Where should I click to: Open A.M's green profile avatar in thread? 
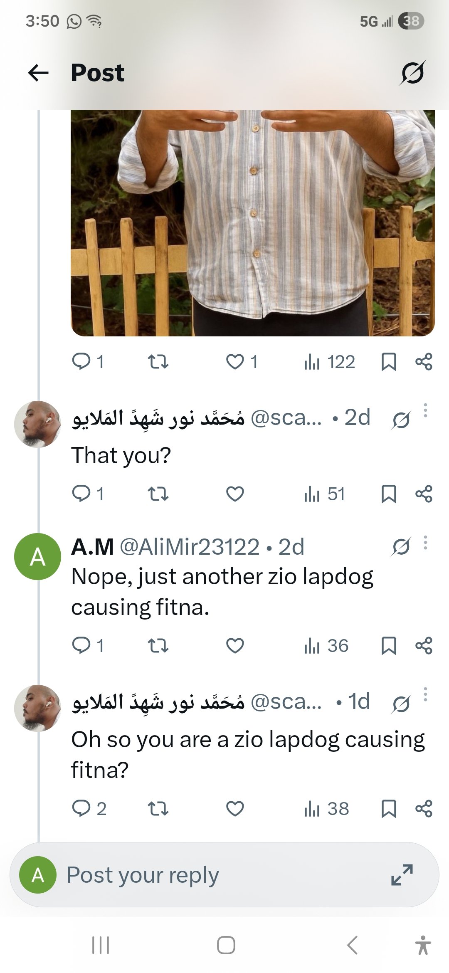pyautogui.click(x=37, y=557)
